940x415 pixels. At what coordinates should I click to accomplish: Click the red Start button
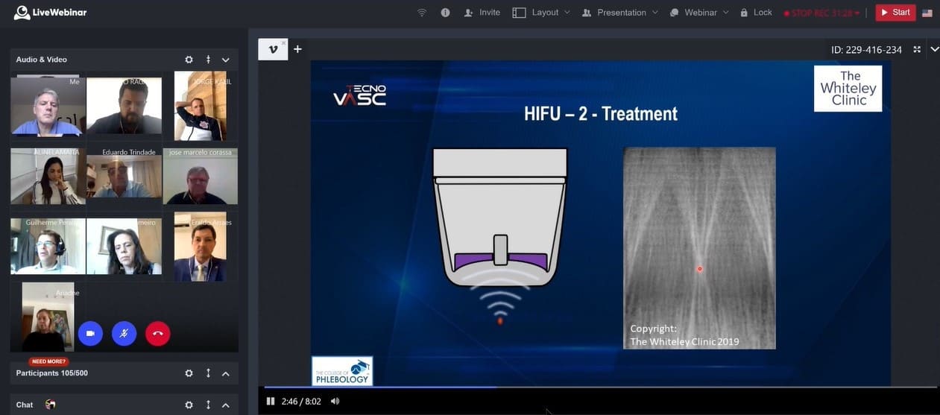[x=895, y=13]
